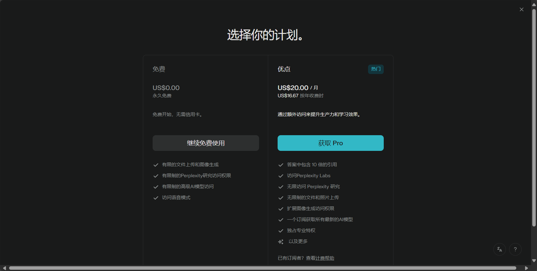Click the 获取 Pro button
This screenshot has width=537, height=271.
click(x=331, y=143)
